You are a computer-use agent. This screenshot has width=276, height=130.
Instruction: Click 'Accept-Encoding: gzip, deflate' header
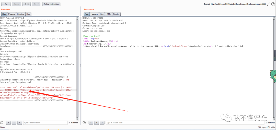[x=17, y=41]
